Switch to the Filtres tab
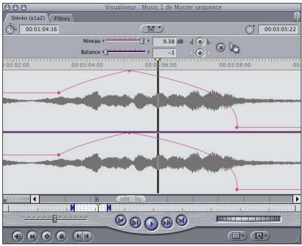Image resolution: width=302 pixels, height=246 pixels. click(62, 19)
